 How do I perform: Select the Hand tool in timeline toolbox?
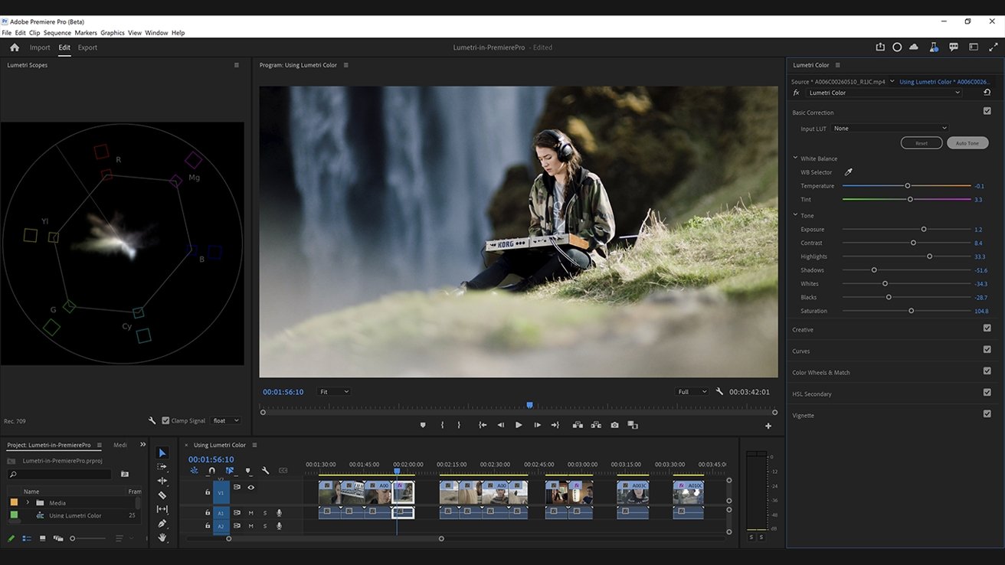[162, 537]
